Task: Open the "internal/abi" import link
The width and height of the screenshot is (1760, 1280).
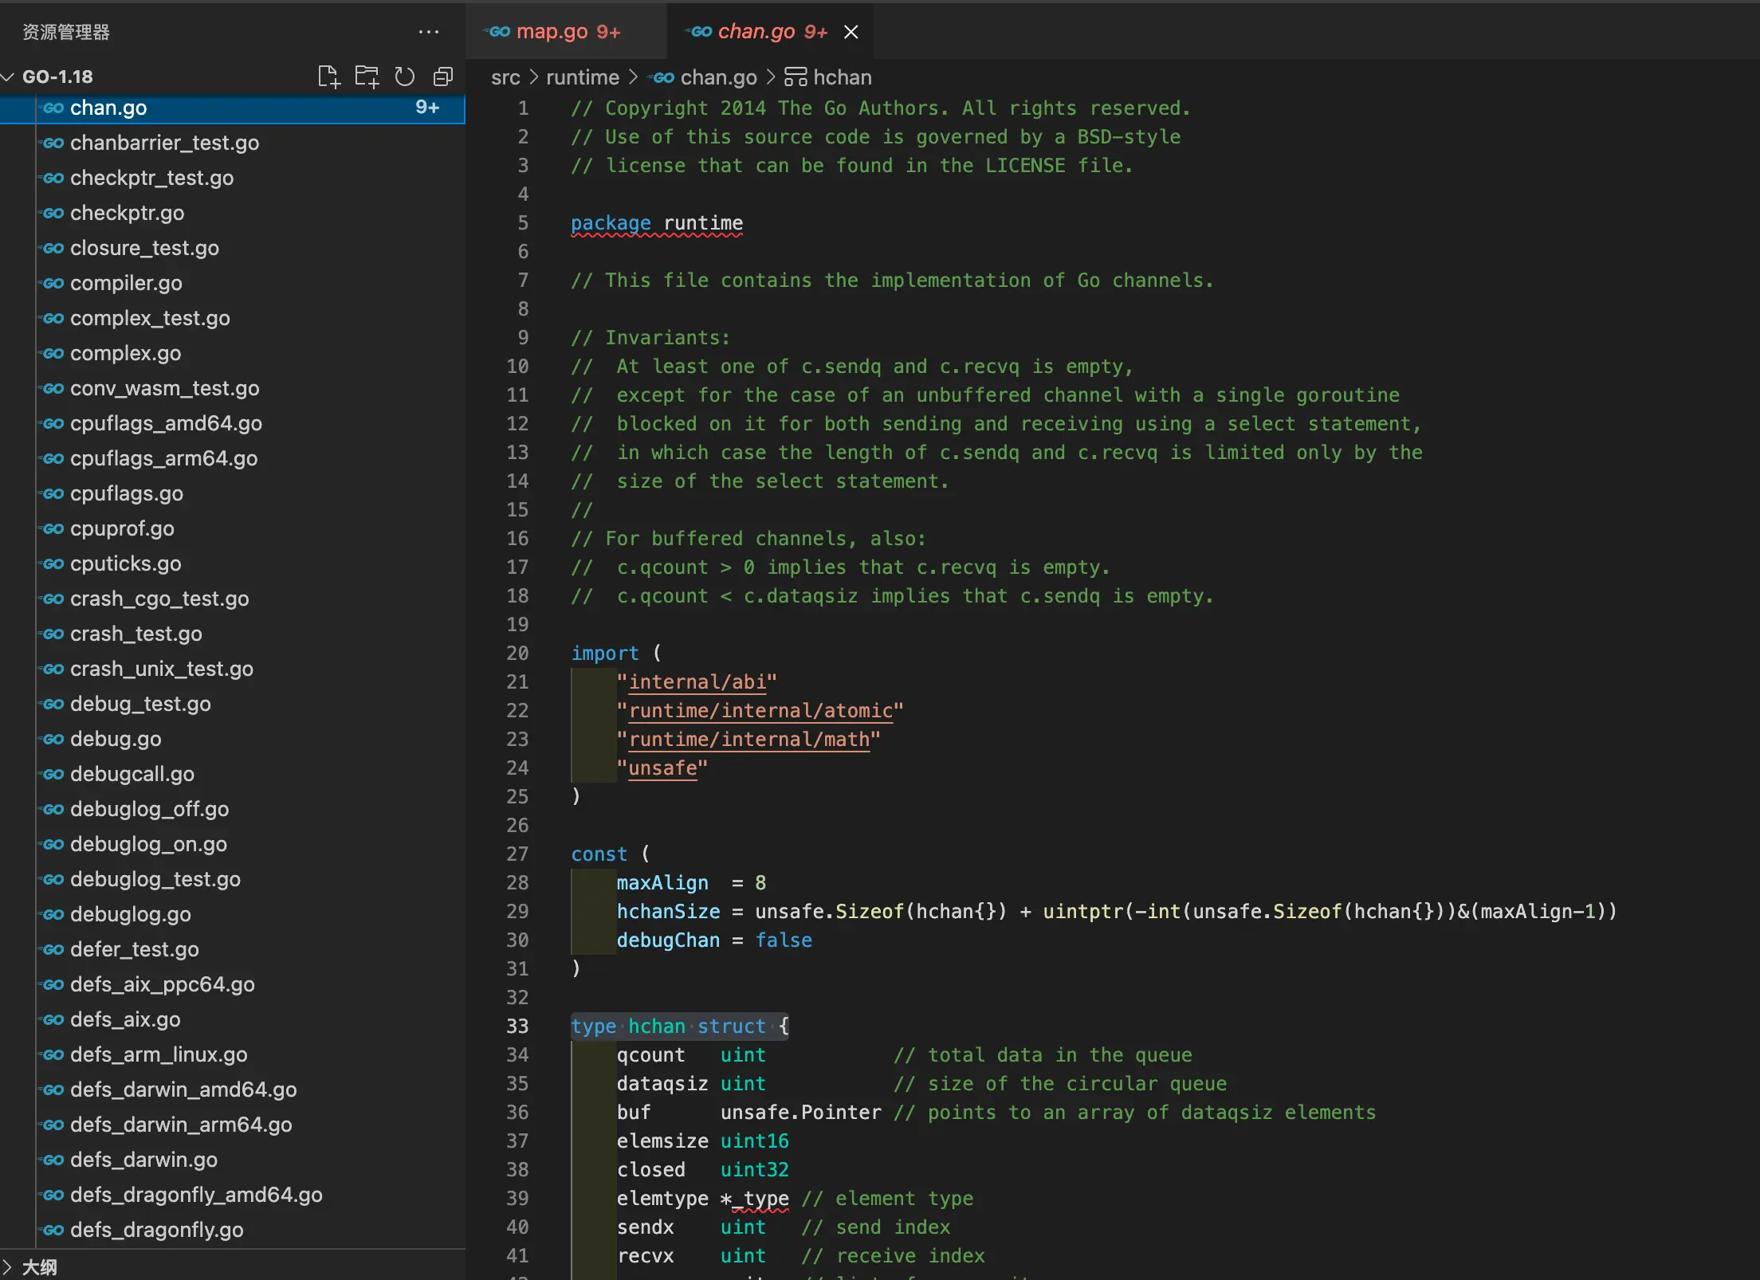Action: tap(697, 682)
